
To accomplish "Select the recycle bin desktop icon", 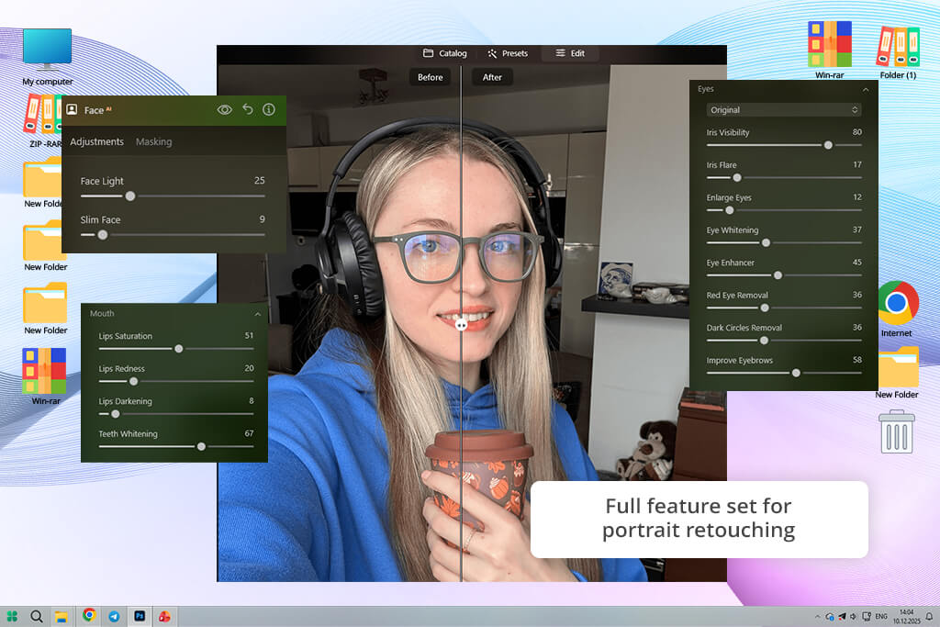I will pyautogui.click(x=896, y=431).
